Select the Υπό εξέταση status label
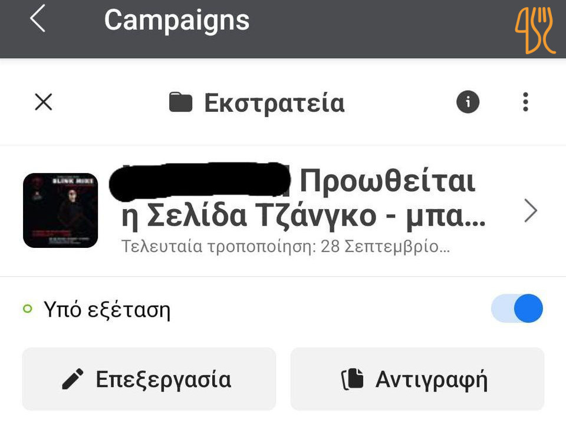Viewport: 566px width, 424px height. tap(107, 309)
